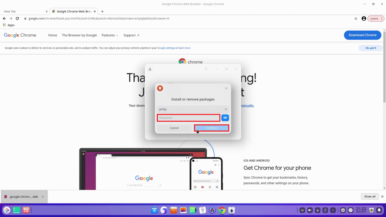Open the Chrome profile avatar menu
Viewport: 386px width, 217px height.
(x=364, y=18)
